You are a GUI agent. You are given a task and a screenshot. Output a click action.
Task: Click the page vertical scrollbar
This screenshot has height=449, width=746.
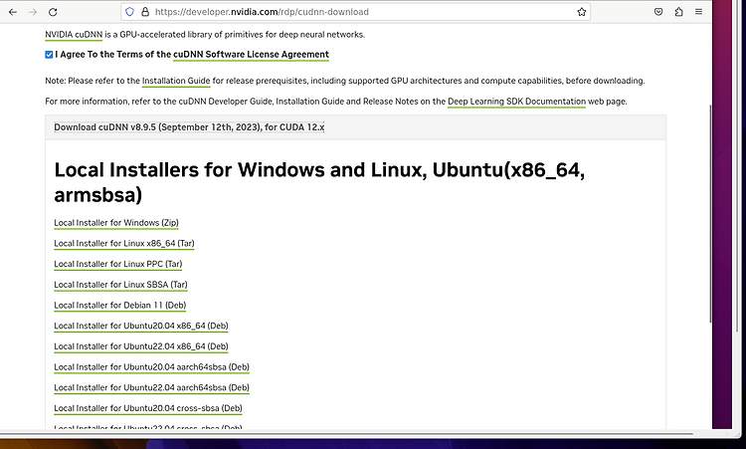(x=710, y=214)
